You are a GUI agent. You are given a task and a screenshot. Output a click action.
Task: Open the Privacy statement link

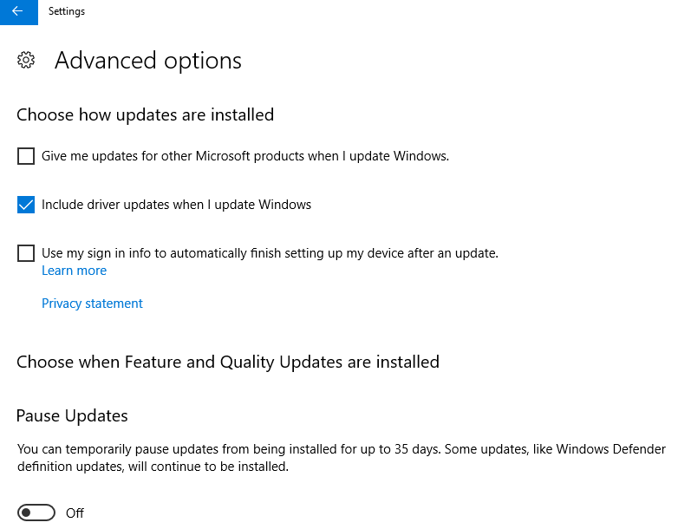click(x=92, y=304)
